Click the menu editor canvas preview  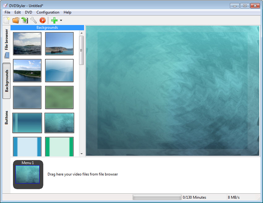172,91
